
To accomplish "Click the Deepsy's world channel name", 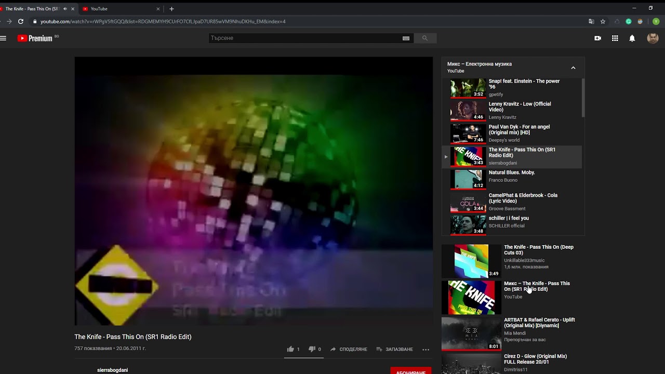I will 504,140.
